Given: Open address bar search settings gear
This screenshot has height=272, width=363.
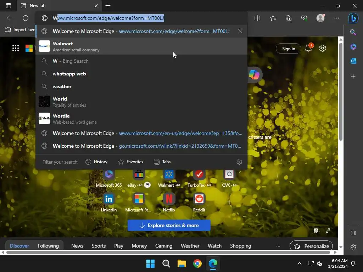Looking at the screenshot, I should 239,162.
